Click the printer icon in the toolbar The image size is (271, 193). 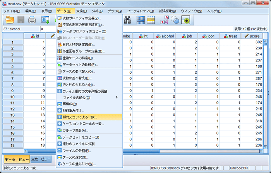point(32,20)
